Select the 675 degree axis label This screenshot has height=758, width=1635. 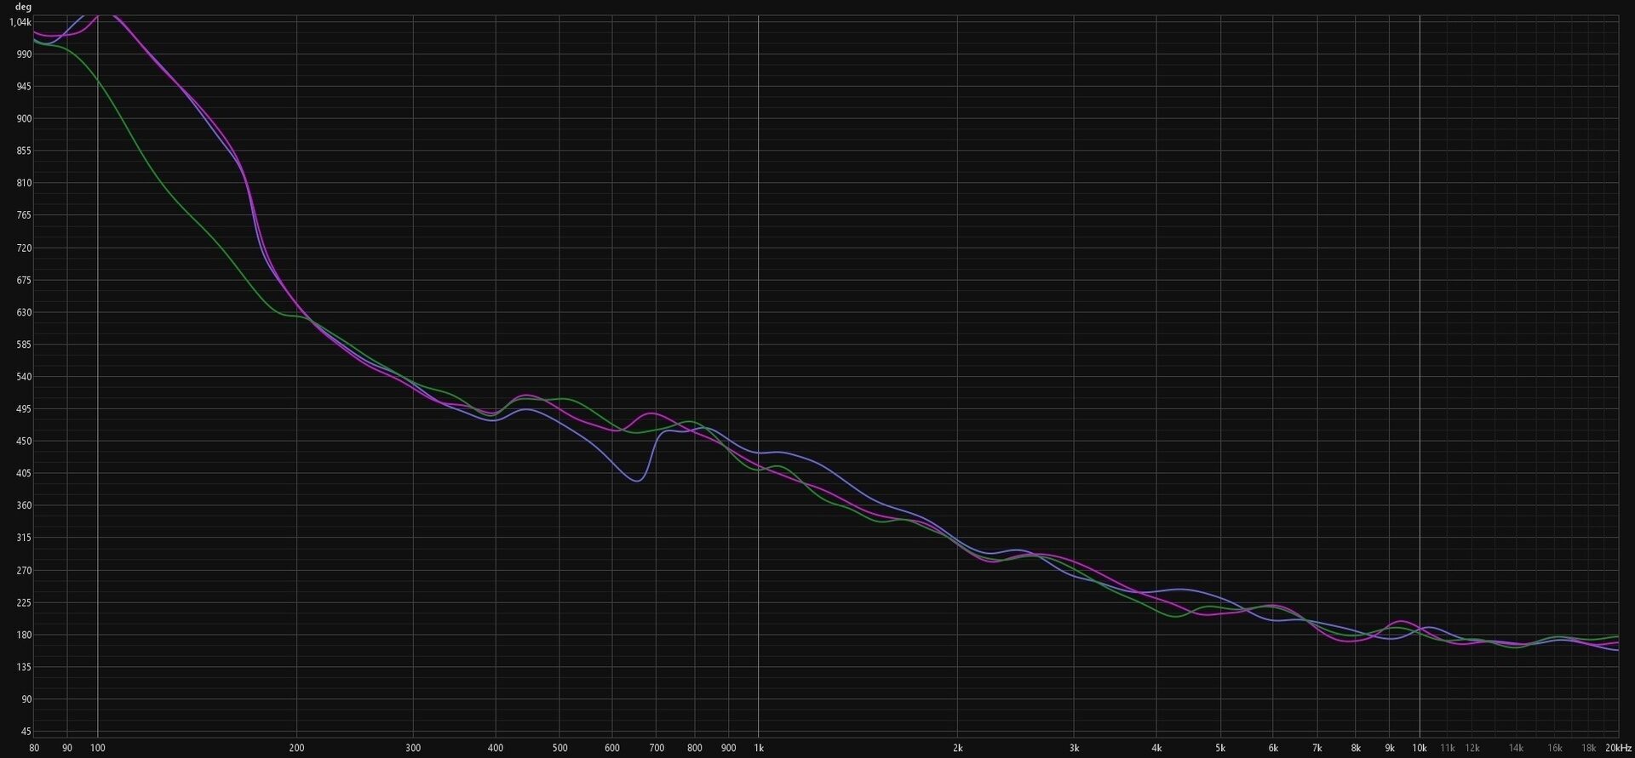point(24,281)
